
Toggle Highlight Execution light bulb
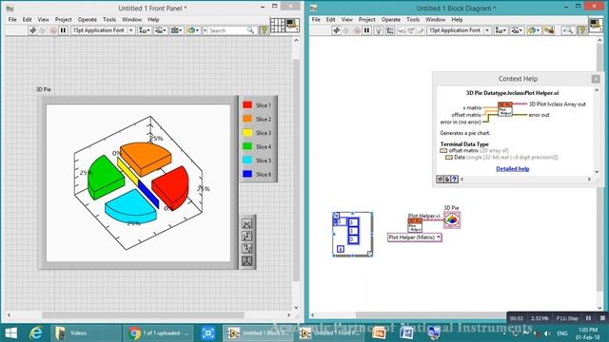pos(379,30)
